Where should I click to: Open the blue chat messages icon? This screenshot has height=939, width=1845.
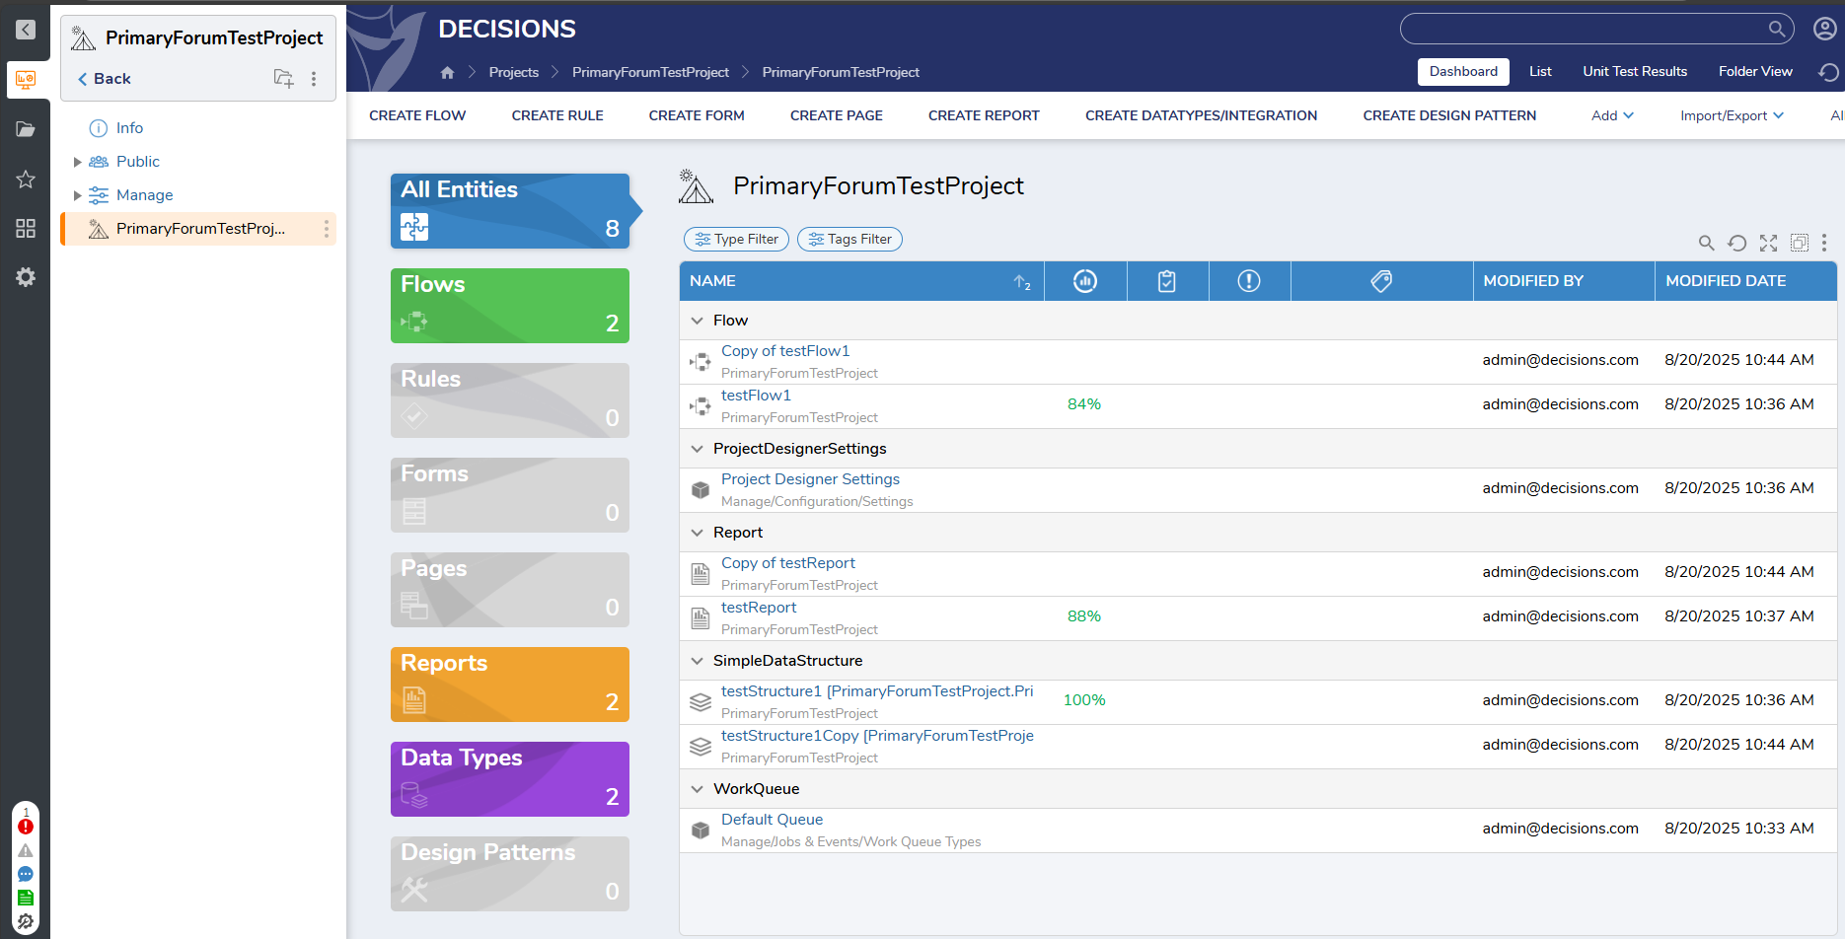(26, 874)
